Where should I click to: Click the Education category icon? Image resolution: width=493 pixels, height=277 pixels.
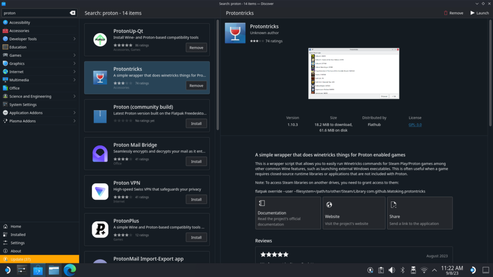point(5,47)
